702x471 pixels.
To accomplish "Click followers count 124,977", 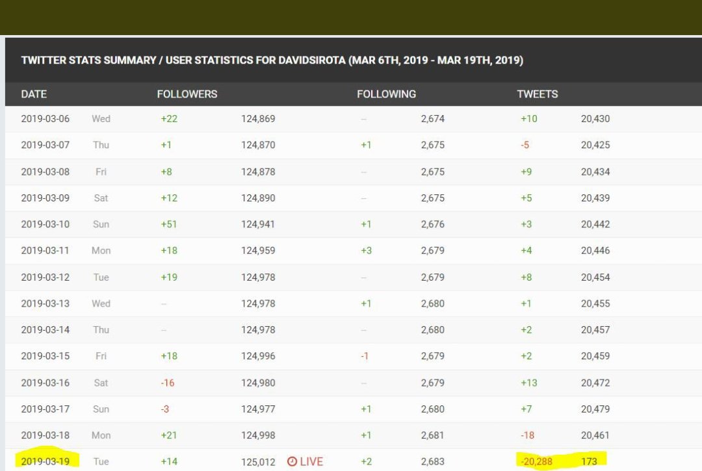I will pos(258,409).
